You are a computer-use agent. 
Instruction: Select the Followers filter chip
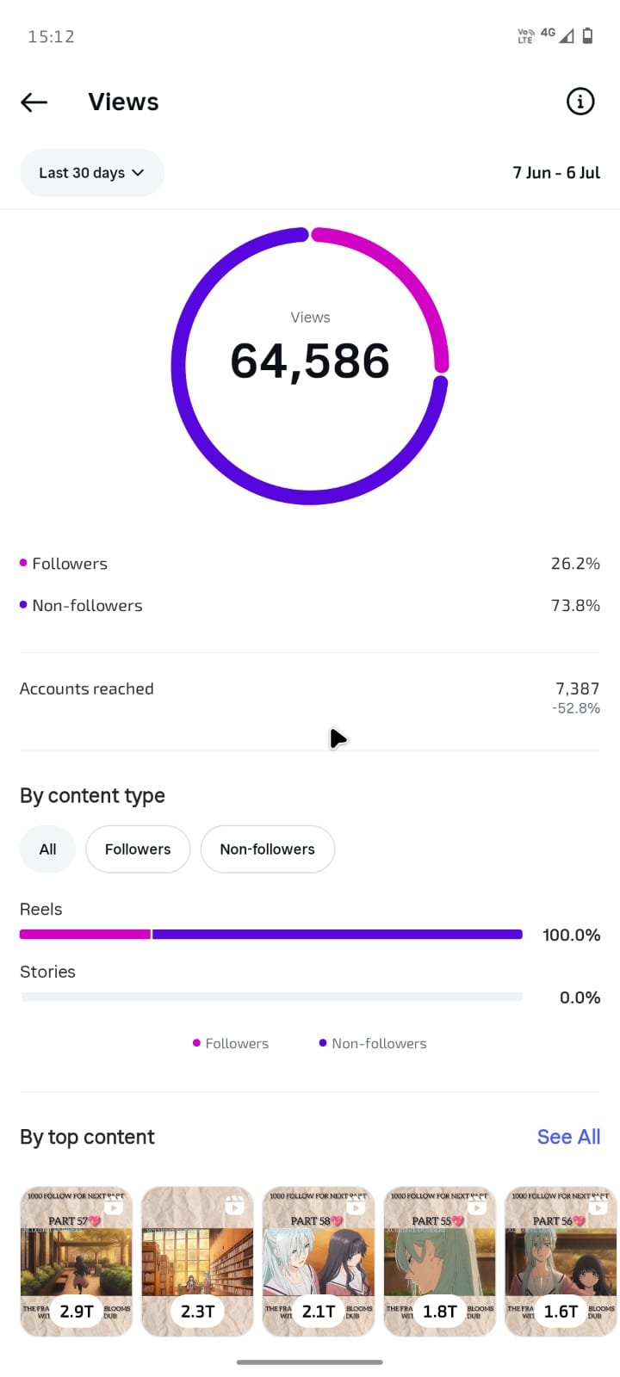coord(138,849)
